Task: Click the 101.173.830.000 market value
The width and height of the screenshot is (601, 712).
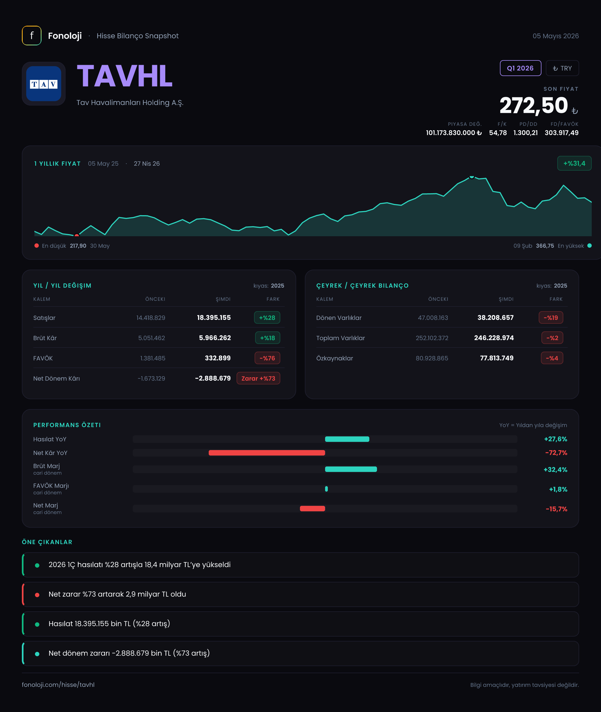Action: click(x=453, y=133)
